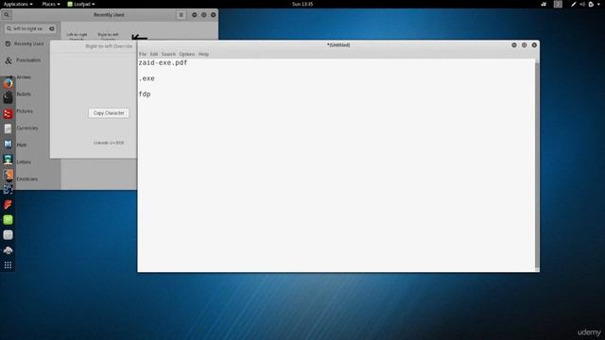The image size is (605, 340).
Task: Open the Firefox browser from the dock
Action: point(8,83)
